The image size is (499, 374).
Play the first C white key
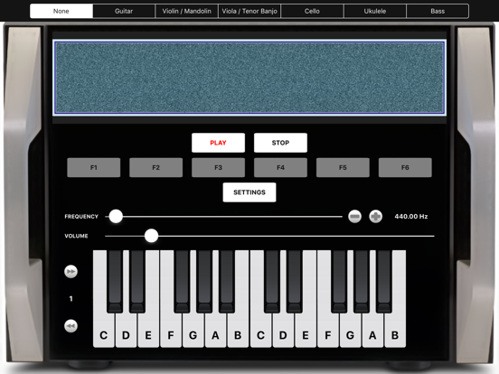[103, 331]
